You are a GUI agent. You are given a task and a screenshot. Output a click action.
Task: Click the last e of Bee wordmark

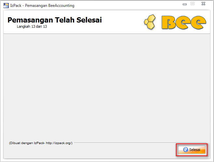pyautogui.click(x=198, y=22)
